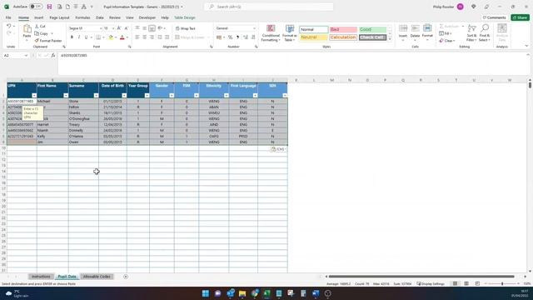
Task: Open the Surname column filter dropdown
Action: (96, 96)
